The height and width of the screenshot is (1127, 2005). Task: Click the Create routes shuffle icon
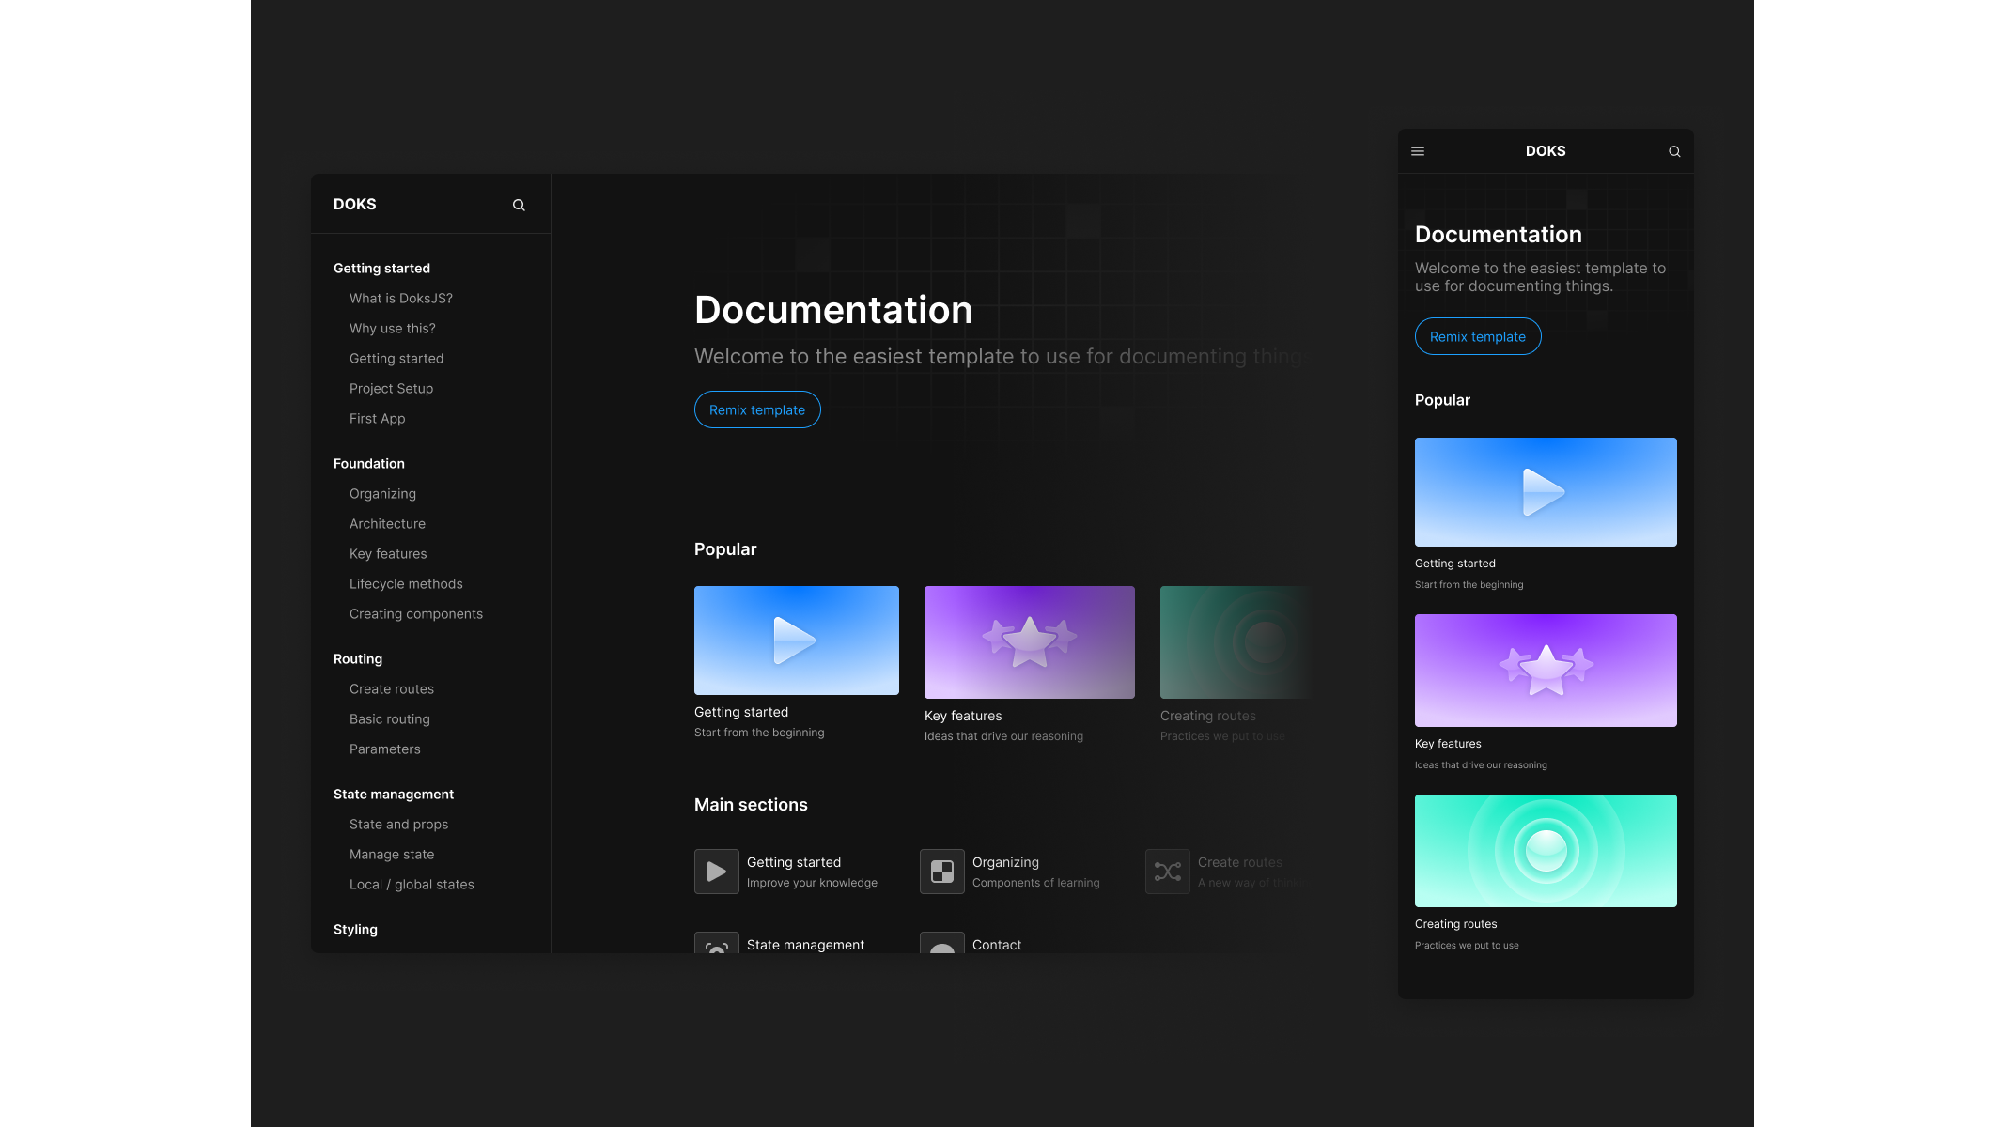click(x=1168, y=872)
